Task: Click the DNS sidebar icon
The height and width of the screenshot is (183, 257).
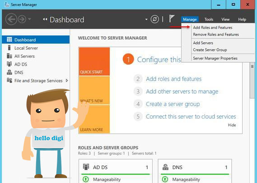Action: [9, 72]
